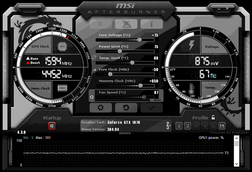Click the Memory Clock slider handle

click(x=140, y=85)
